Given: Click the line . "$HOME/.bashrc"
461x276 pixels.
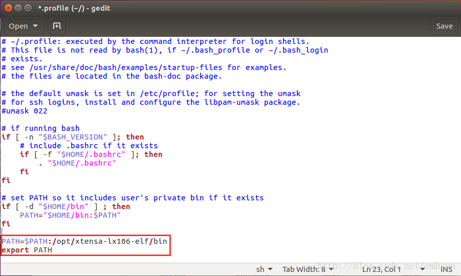Looking at the screenshot, I should (77, 163).
